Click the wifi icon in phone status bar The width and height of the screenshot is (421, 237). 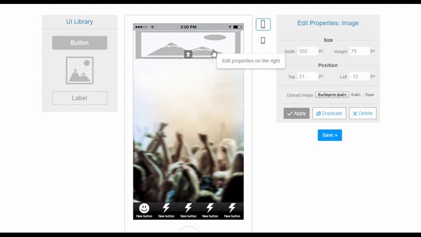[x=153, y=27]
